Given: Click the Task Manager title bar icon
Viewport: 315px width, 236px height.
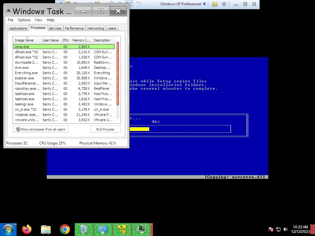Looking at the screenshot, I should [x=8, y=11].
